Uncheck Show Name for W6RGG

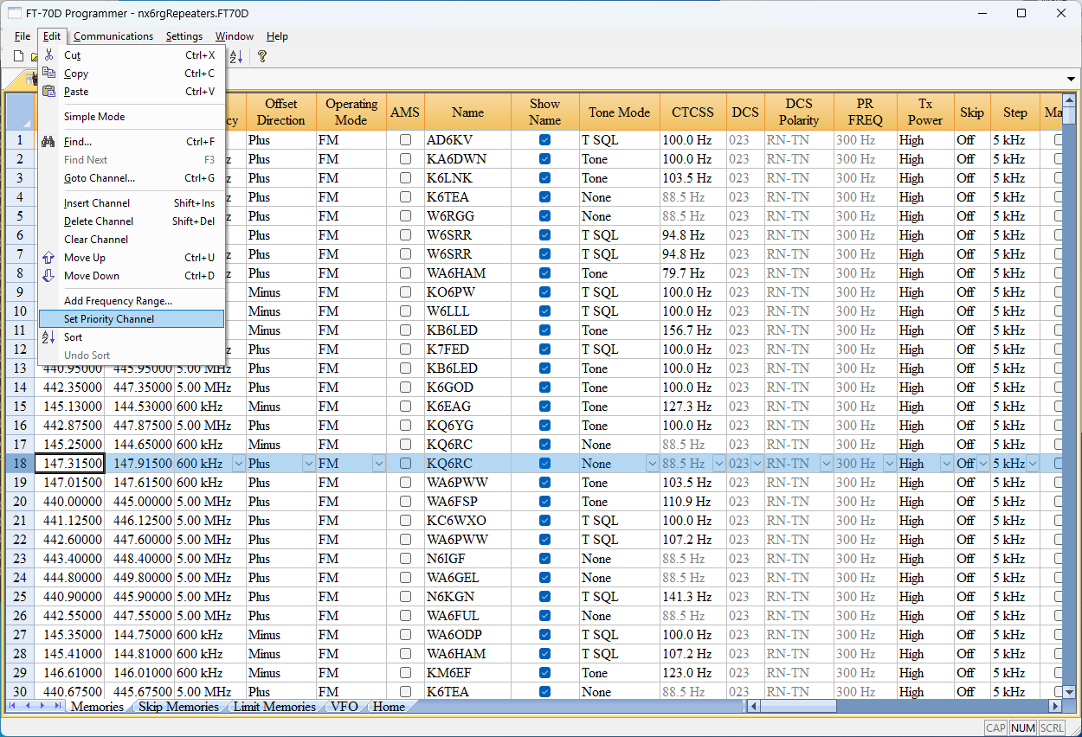pos(544,216)
